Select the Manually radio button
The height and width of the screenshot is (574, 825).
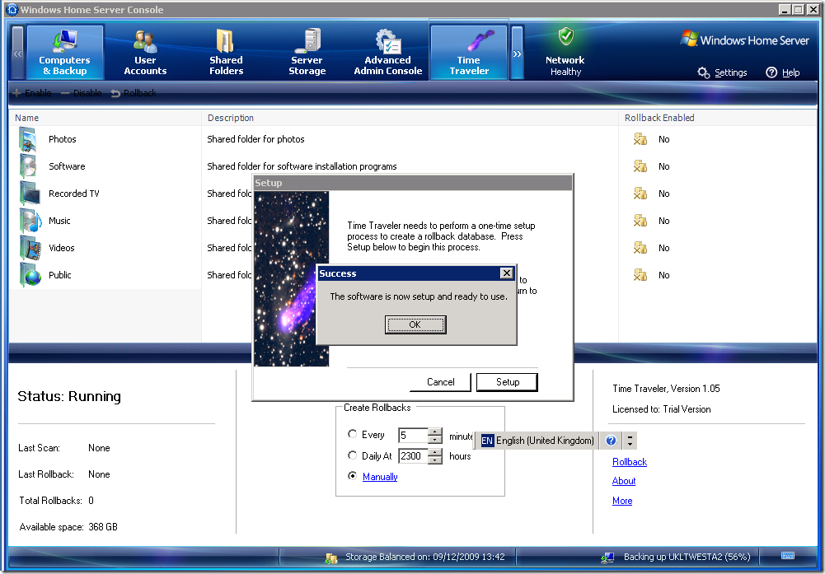[353, 476]
